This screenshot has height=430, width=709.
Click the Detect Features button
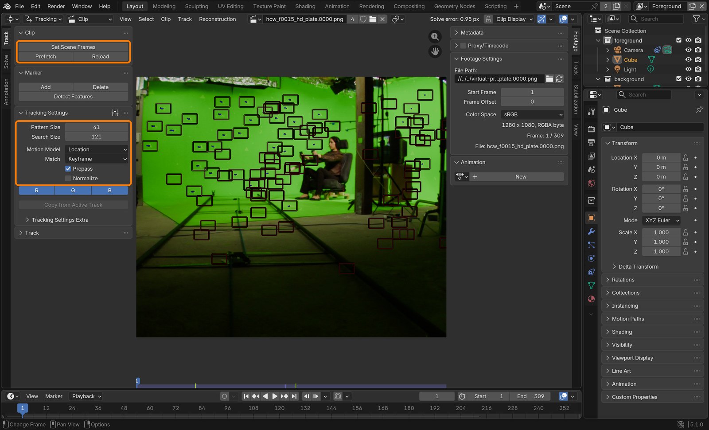pyautogui.click(x=73, y=97)
